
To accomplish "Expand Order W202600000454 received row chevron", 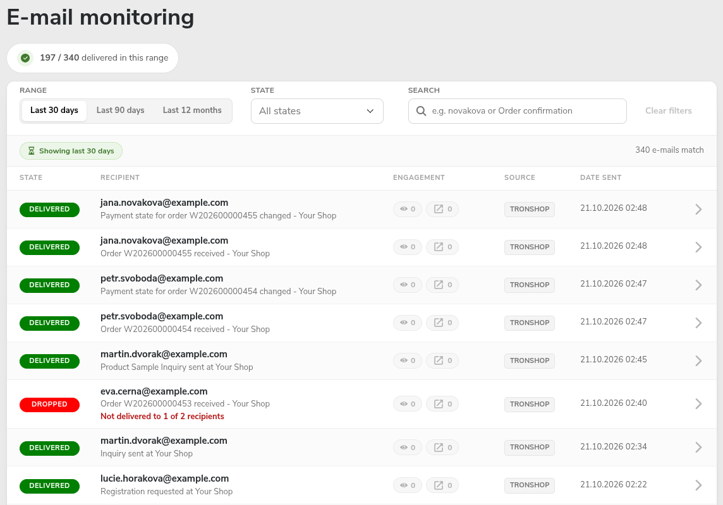I will coord(698,323).
